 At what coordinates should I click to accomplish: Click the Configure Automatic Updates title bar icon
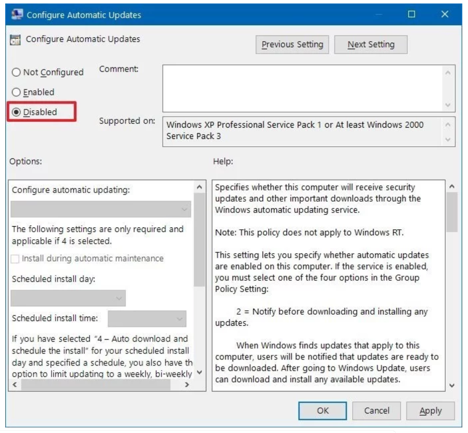(x=17, y=14)
